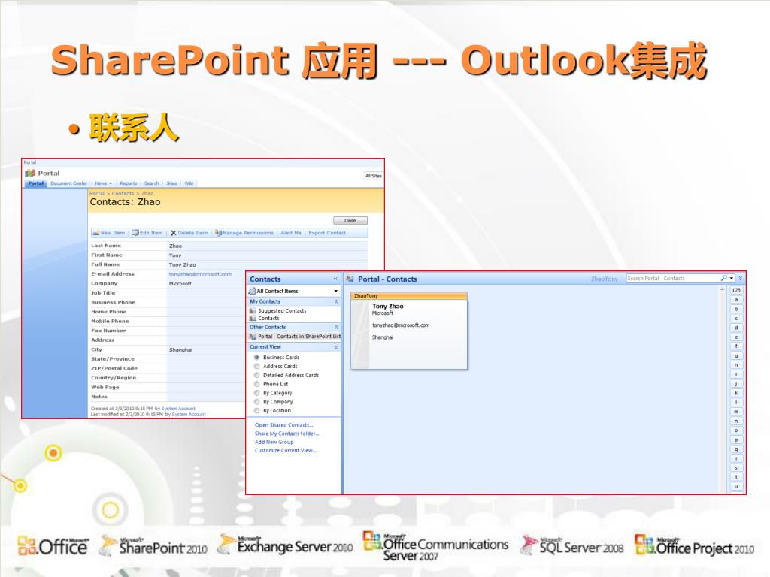Click Customize Current View... link
The height and width of the screenshot is (577, 770).
coord(286,450)
